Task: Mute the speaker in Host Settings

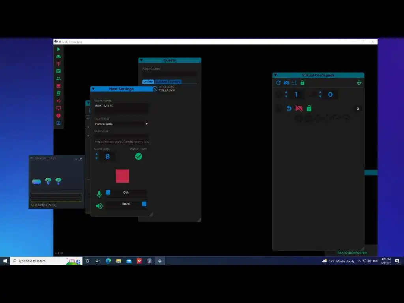Action: coord(99,206)
